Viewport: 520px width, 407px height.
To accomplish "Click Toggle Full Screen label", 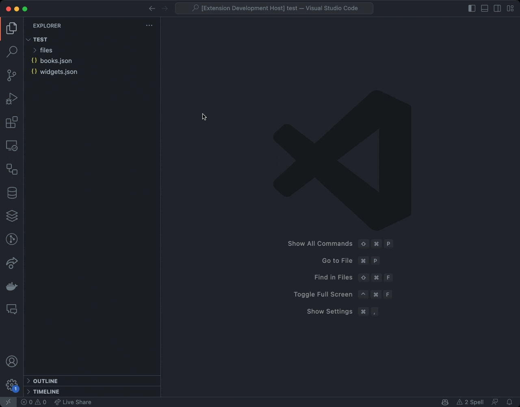I will coord(323,294).
